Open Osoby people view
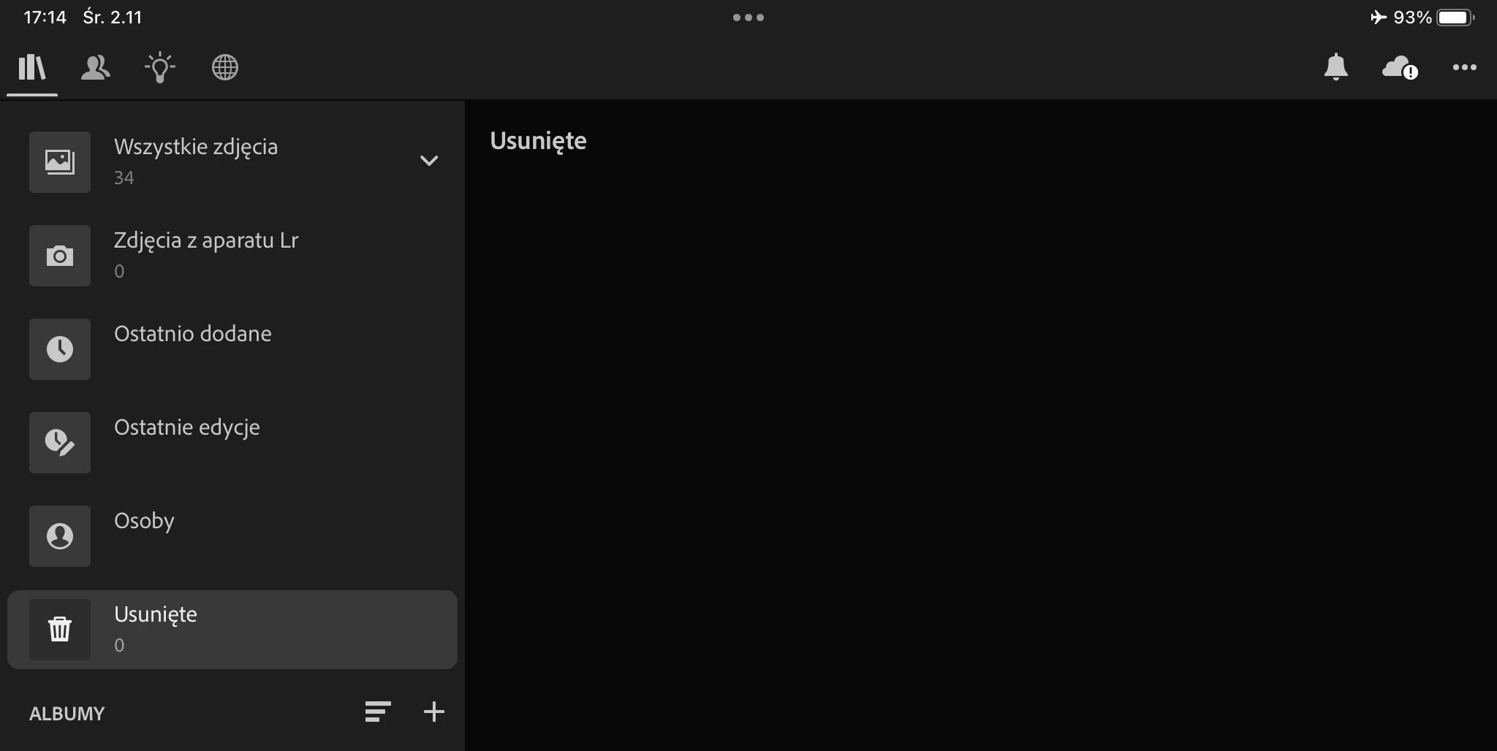This screenshot has width=1497, height=751. (x=232, y=536)
